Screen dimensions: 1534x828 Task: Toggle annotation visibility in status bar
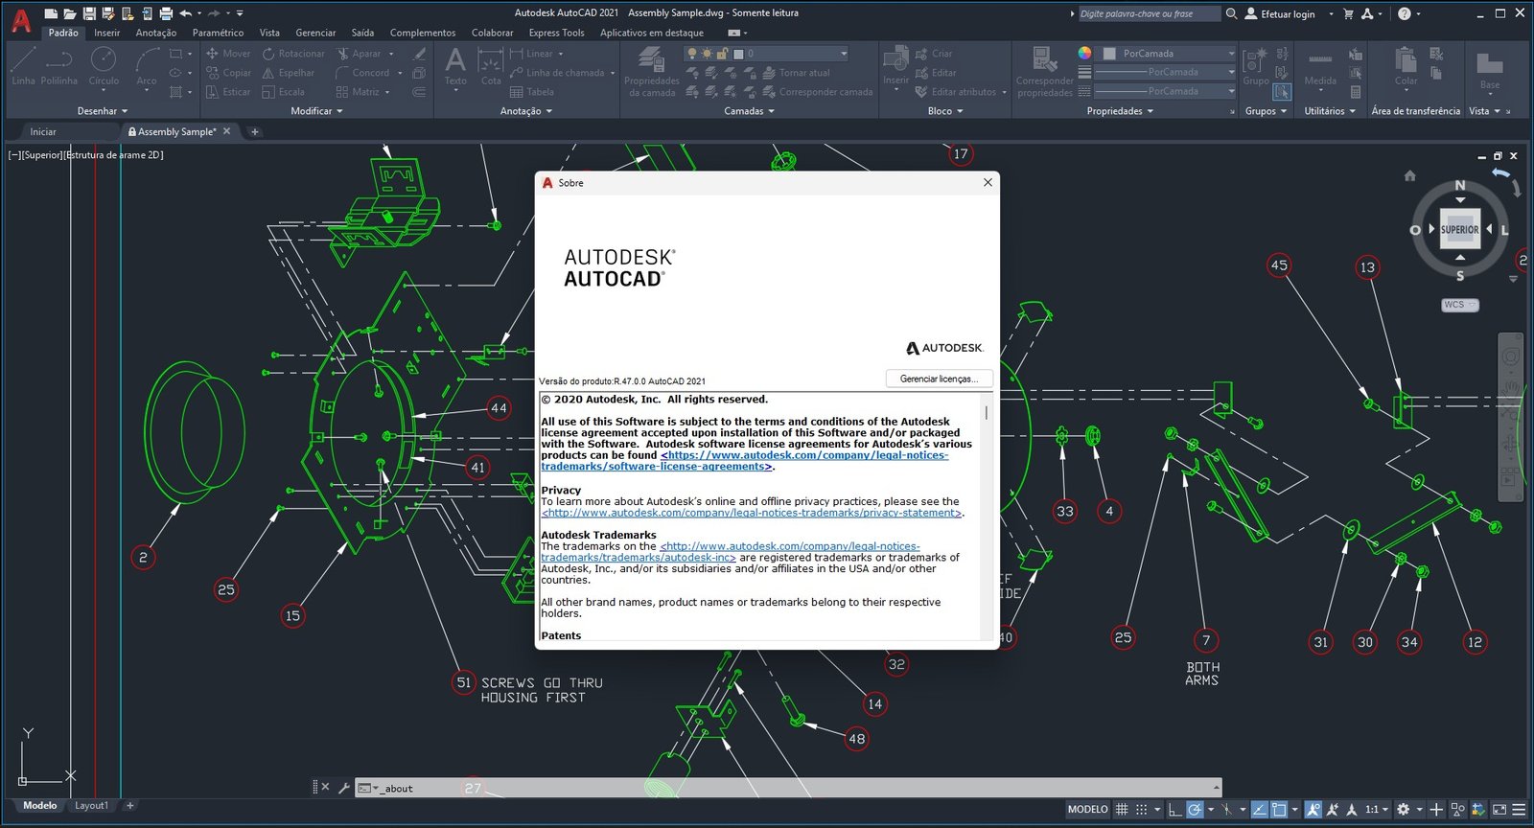(1313, 809)
